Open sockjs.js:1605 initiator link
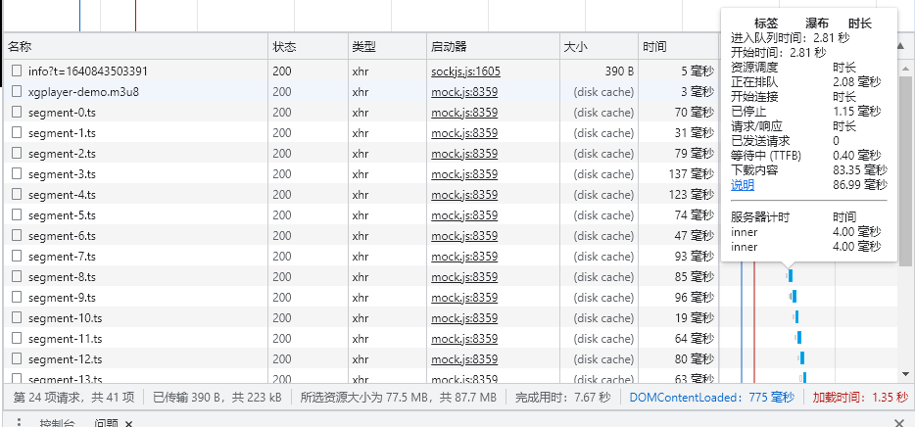915x427 pixels. click(x=465, y=71)
